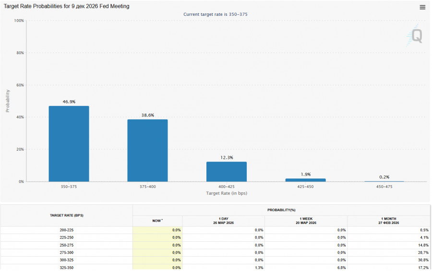Click the 12.3% data label
The height and width of the screenshot is (271, 432).
coord(227,157)
